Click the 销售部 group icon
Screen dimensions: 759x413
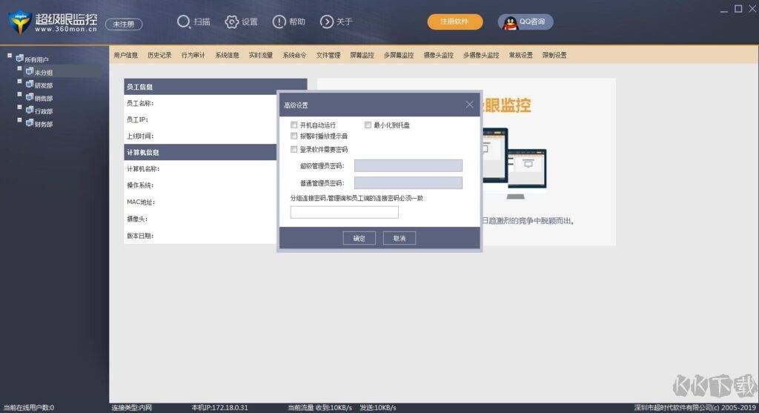[30, 98]
